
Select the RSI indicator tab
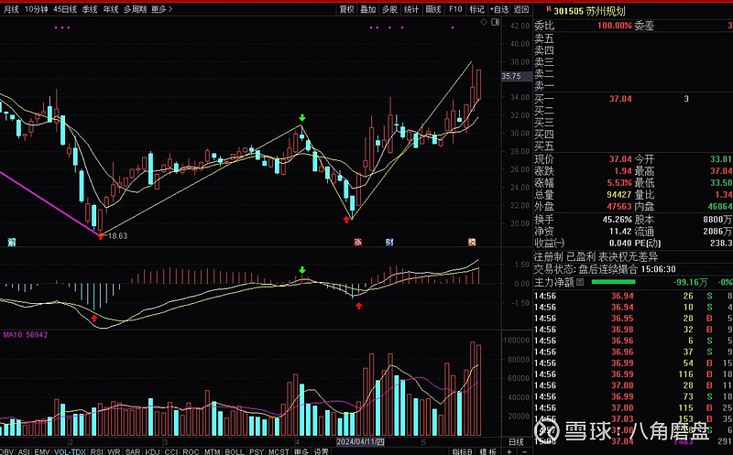click(97, 451)
